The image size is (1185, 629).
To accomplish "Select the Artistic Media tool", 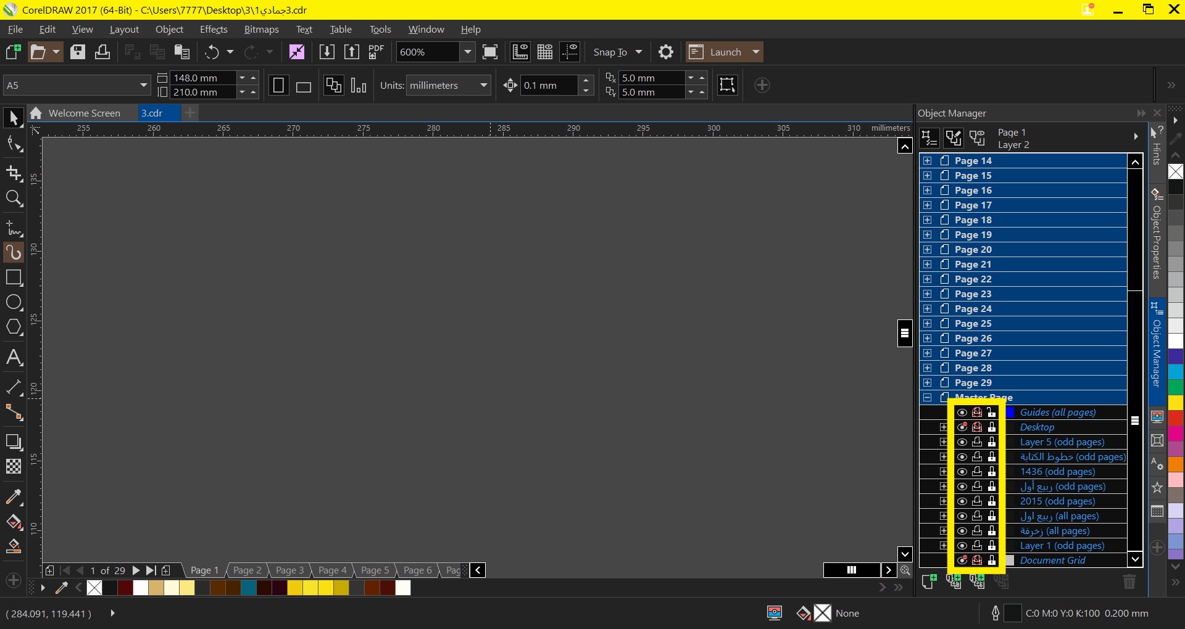I will 14,252.
